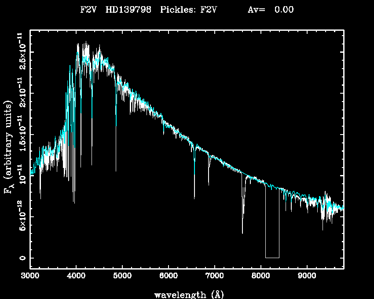Click the 3000 x-axis tick label
Viewport: 374px width, 299px height.
(x=30, y=276)
